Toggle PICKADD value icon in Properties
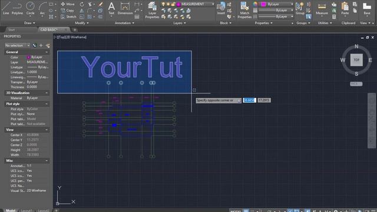This screenshot has width=377, height=212. 35,45
